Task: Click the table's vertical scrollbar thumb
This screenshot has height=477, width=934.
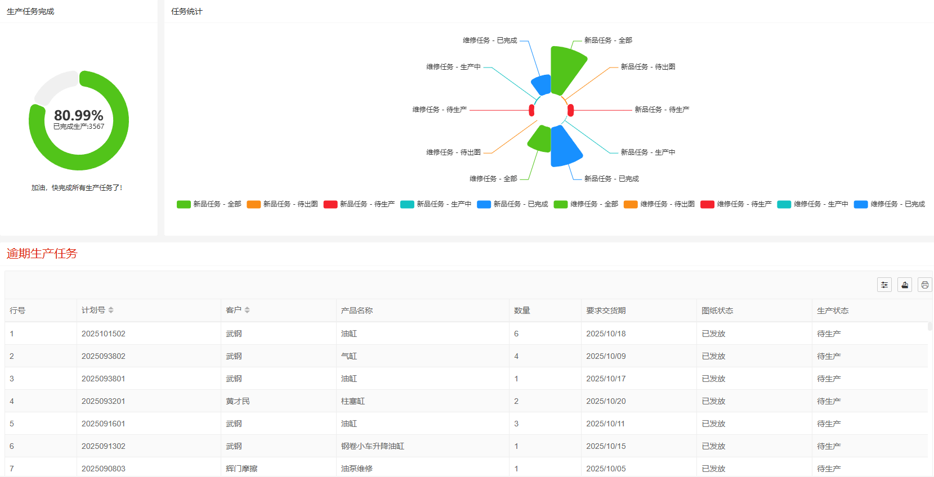Action: (930, 326)
